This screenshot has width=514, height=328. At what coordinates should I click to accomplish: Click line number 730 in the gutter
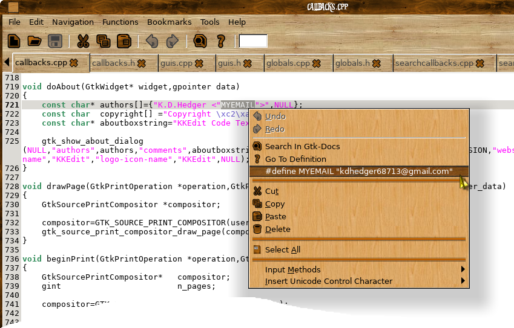coord(12,205)
